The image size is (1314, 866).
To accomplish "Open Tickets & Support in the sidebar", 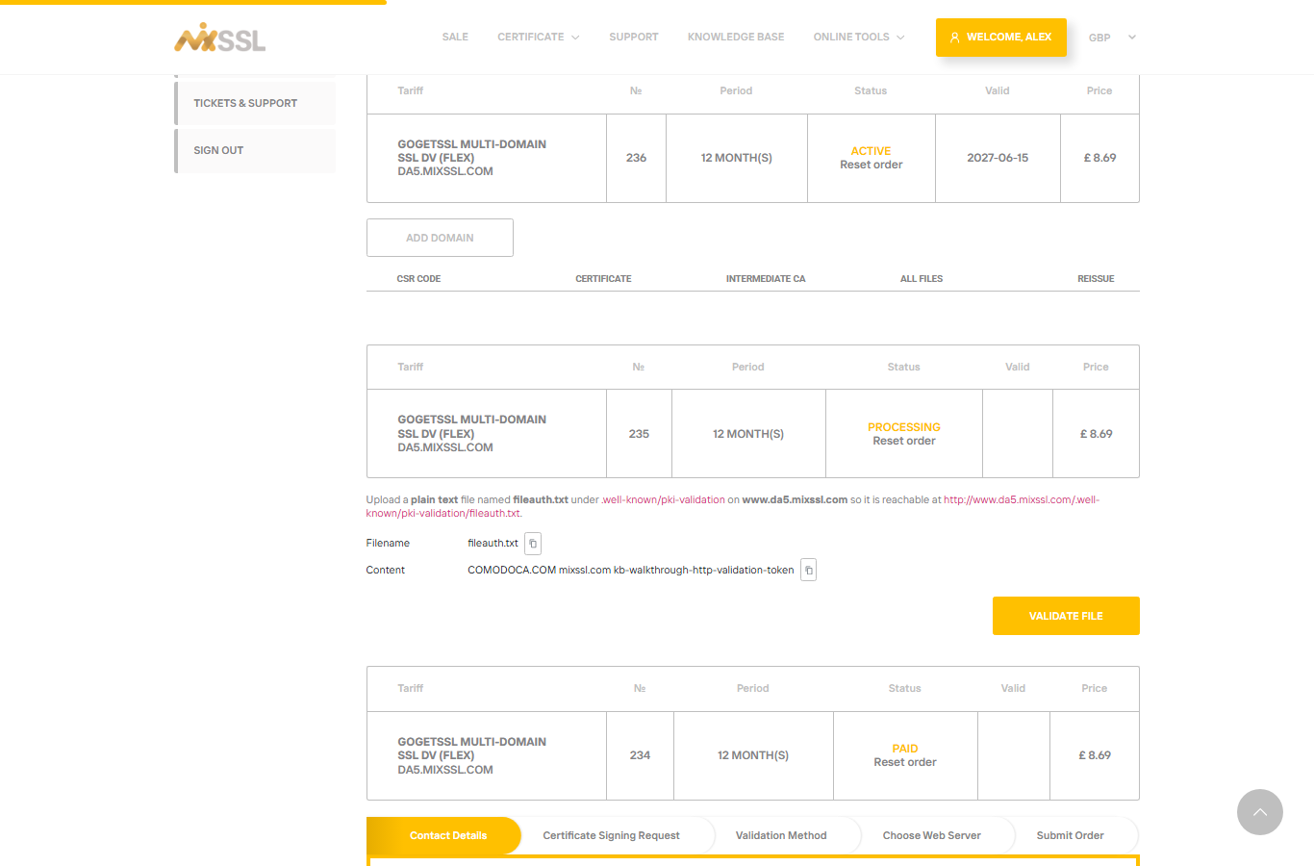I will point(255,103).
